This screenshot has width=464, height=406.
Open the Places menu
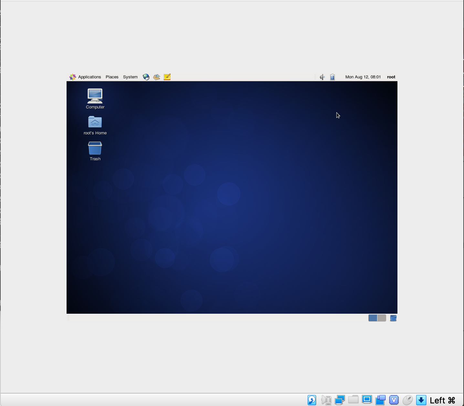click(x=112, y=77)
